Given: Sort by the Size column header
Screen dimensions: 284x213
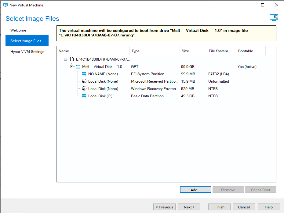Looking at the screenshot, I should [x=185, y=51].
